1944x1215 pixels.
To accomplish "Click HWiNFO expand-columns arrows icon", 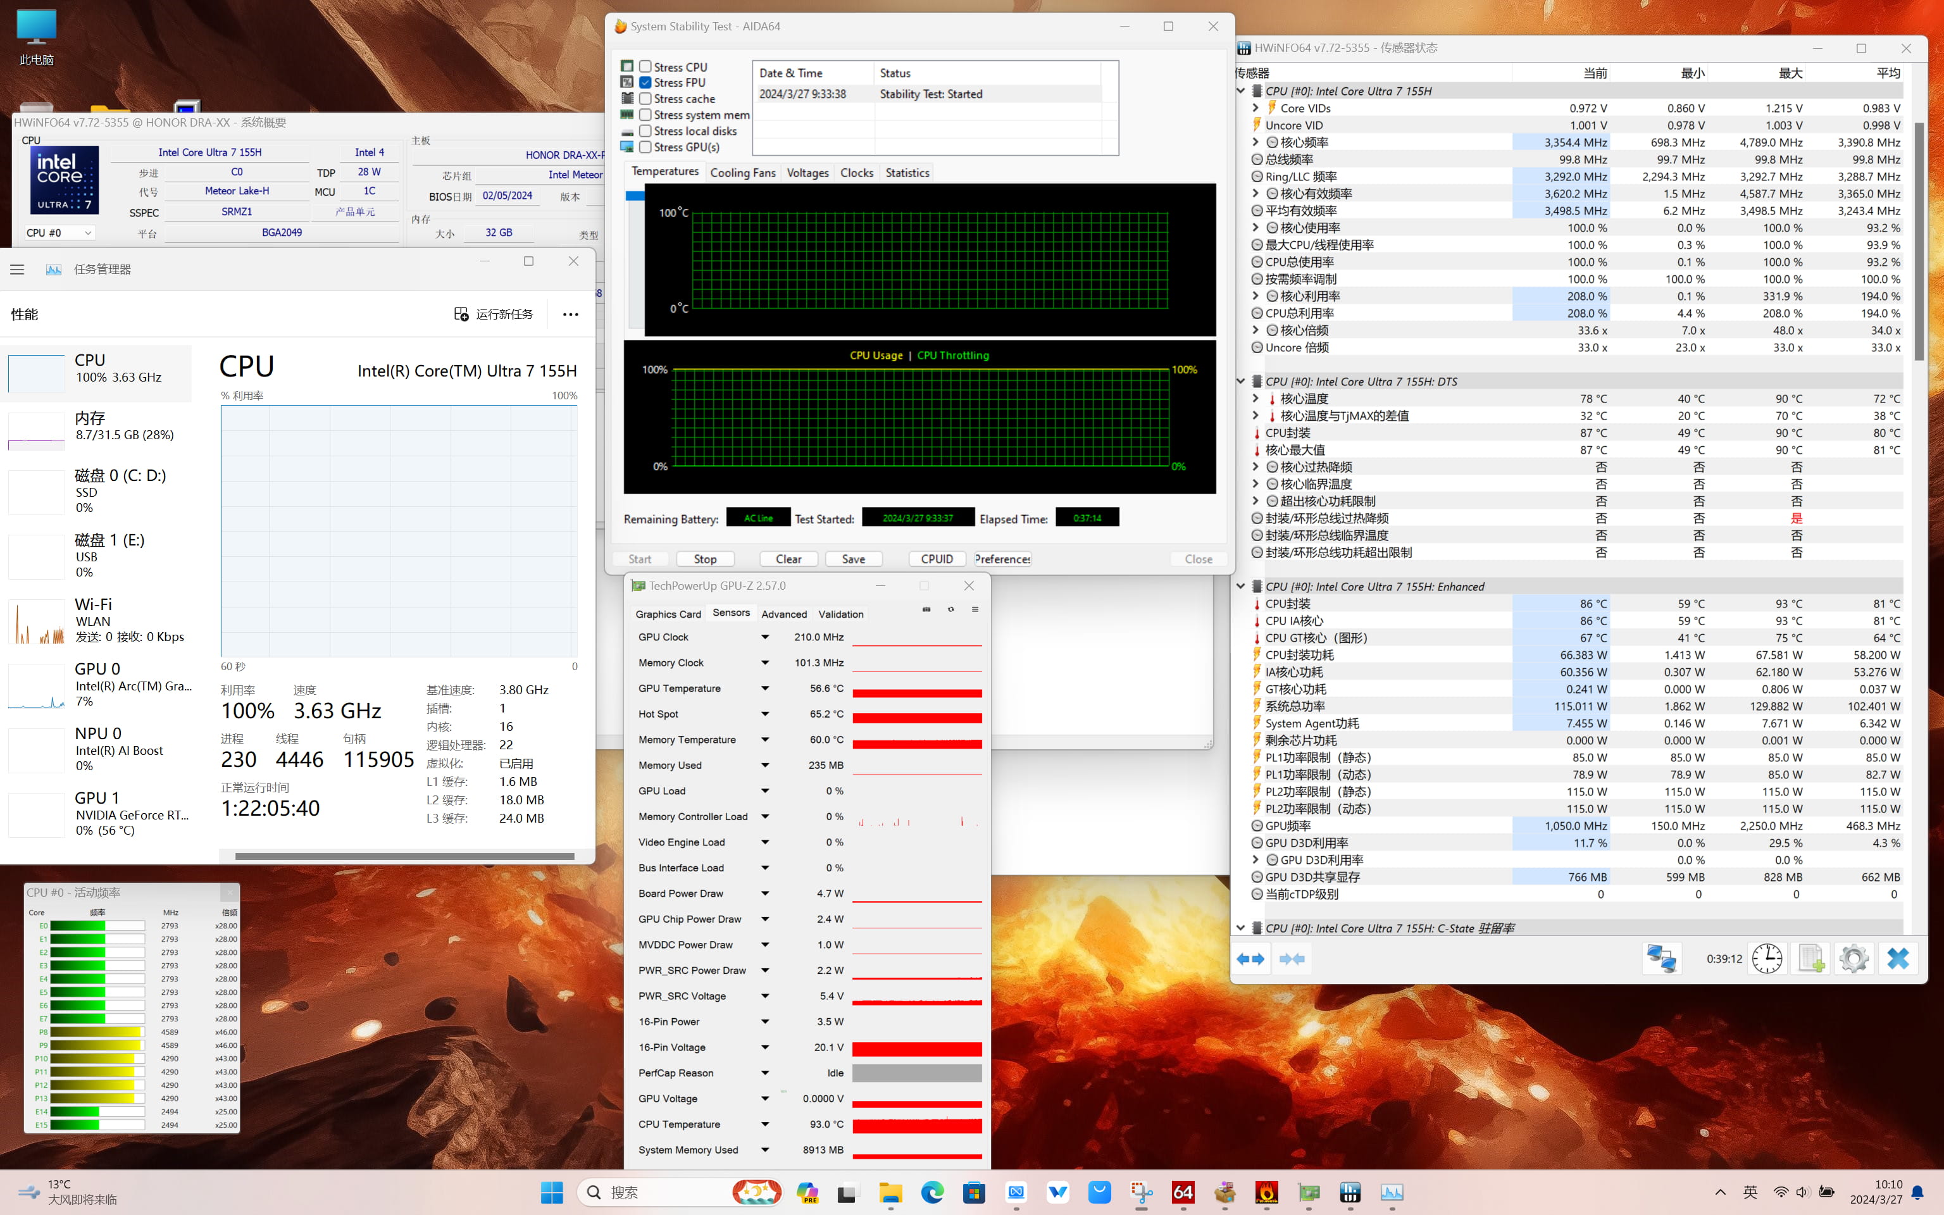I will coord(1250,959).
